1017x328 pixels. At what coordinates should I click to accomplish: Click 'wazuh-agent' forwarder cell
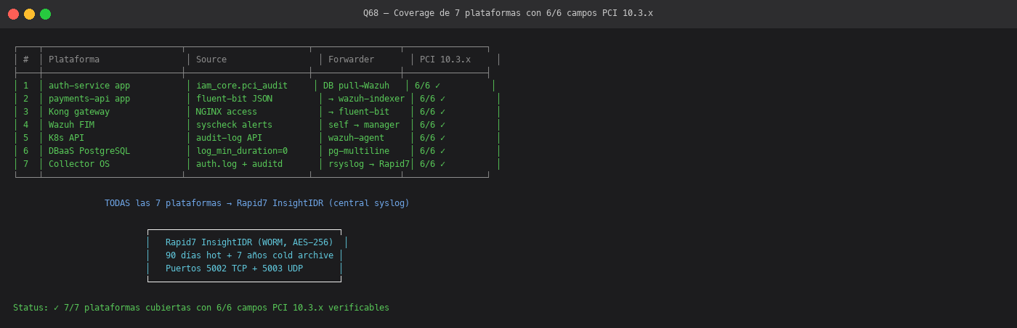pos(356,138)
